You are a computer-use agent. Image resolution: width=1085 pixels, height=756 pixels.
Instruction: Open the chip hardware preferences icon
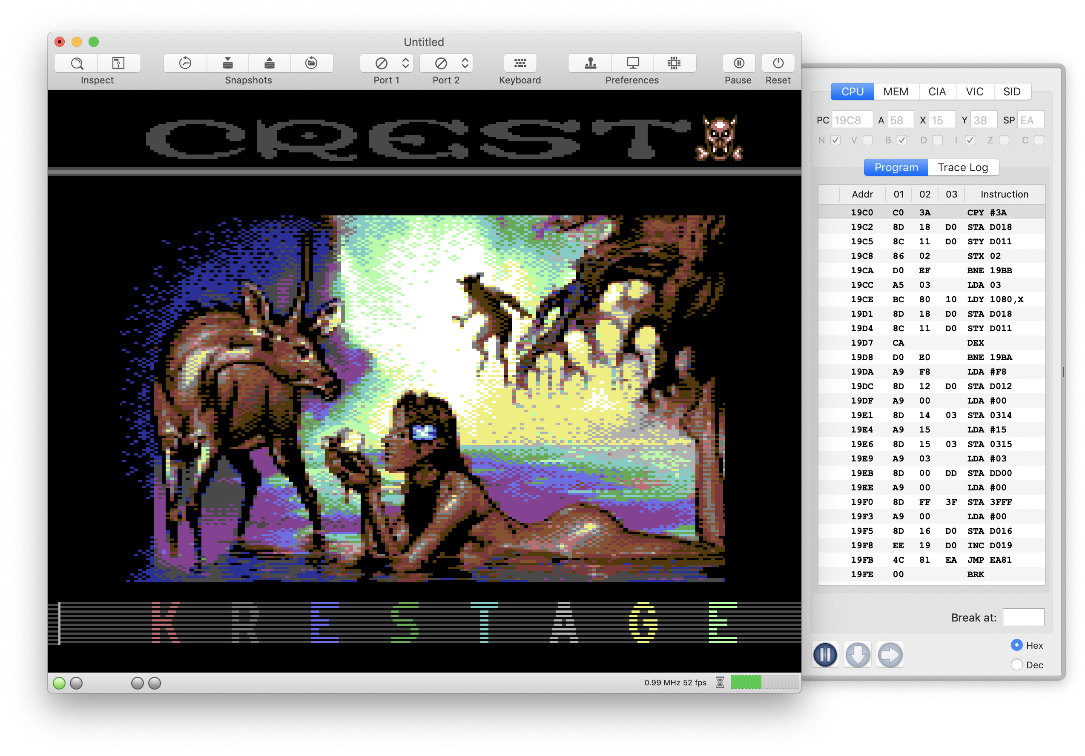[675, 63]
